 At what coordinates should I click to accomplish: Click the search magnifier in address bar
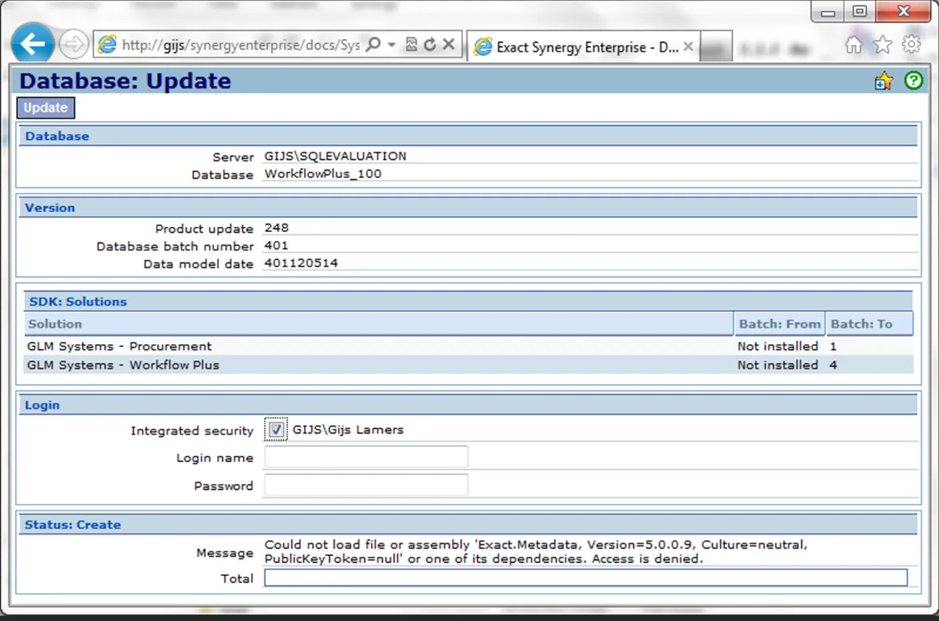[374, 45]
